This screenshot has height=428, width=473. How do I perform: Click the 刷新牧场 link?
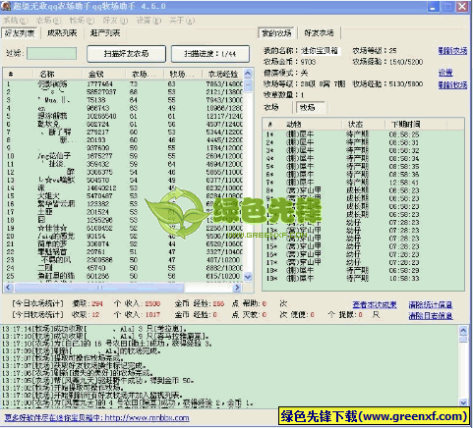pos(452,85)
